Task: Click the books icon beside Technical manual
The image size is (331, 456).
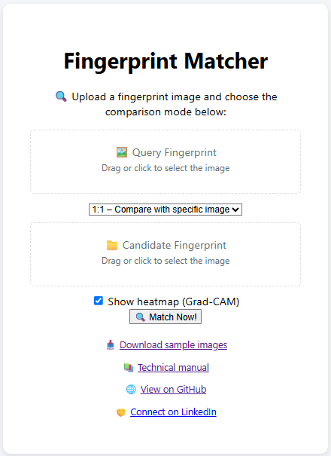Action: [x=129, y=368]
